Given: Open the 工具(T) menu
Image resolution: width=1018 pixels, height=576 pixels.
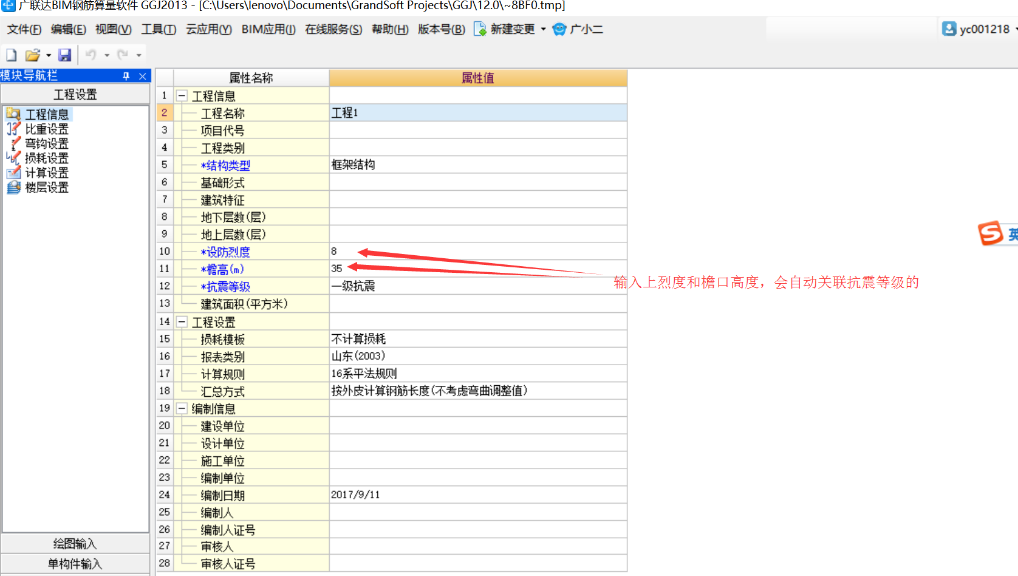Looking at the screenshot, I should 159,29.
